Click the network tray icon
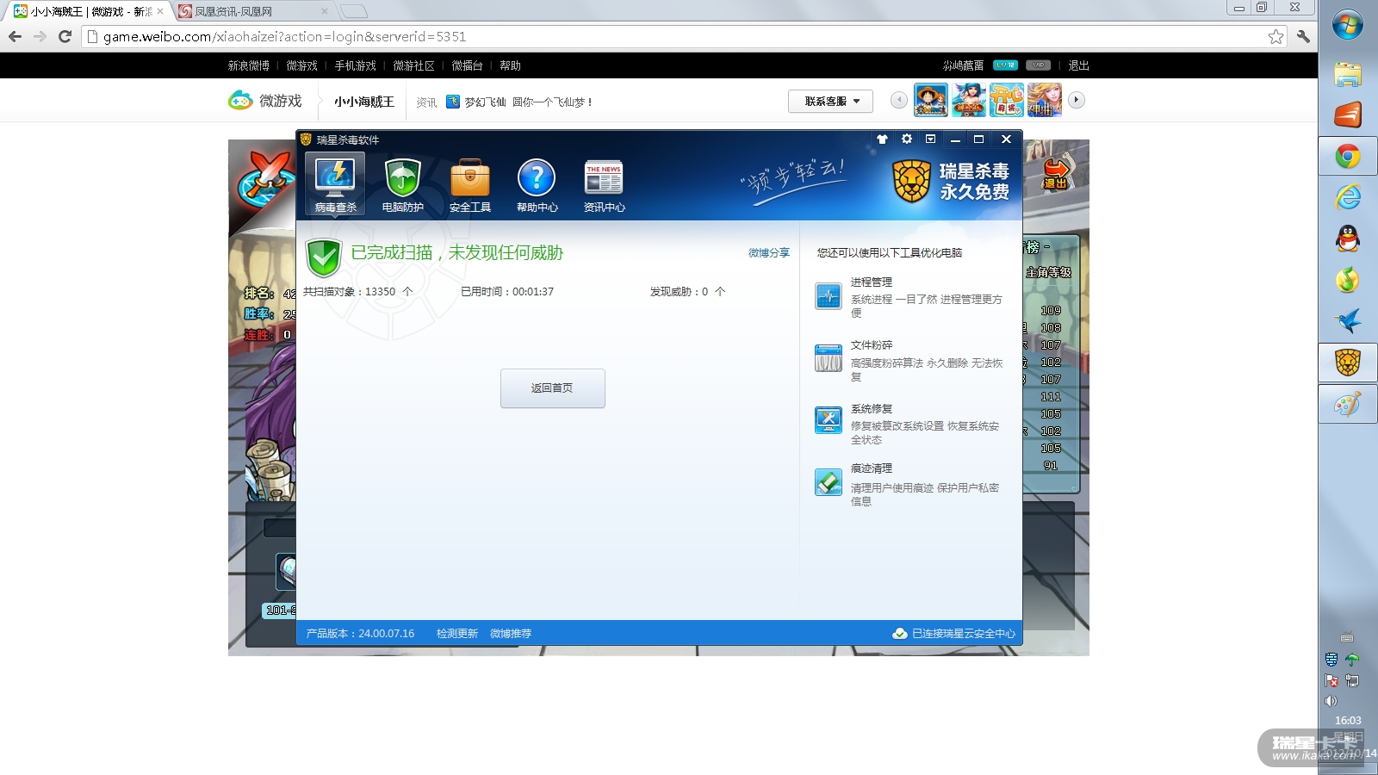Image resolution: width=1378 pixels, height=775 pixels. (x=1352, y=680)
